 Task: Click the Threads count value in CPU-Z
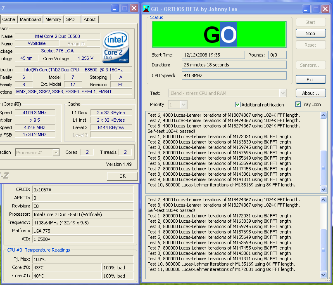(125, 152)
